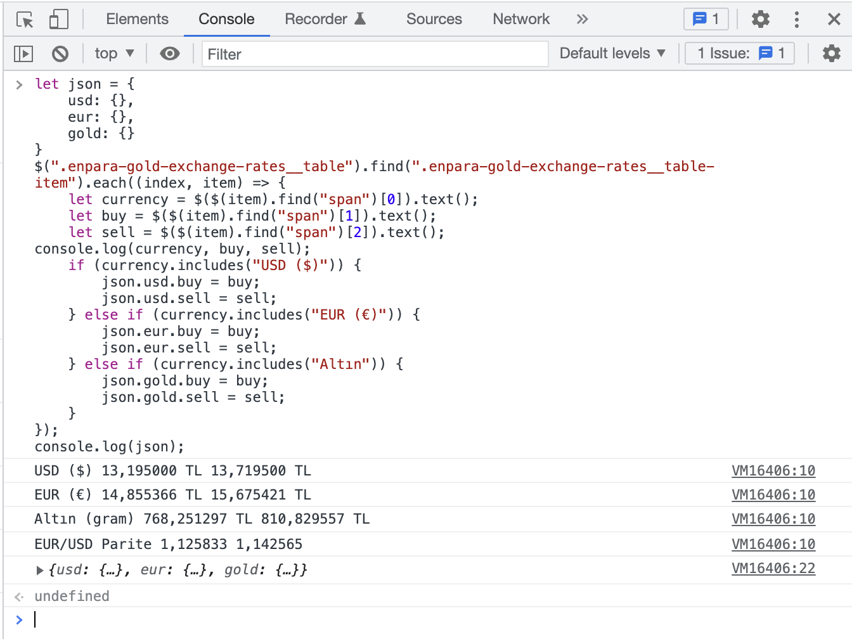The width and height of the screenshot is (852, 639).
Task: Select the EUR/USD Parite log text
Action: point(168,544)
